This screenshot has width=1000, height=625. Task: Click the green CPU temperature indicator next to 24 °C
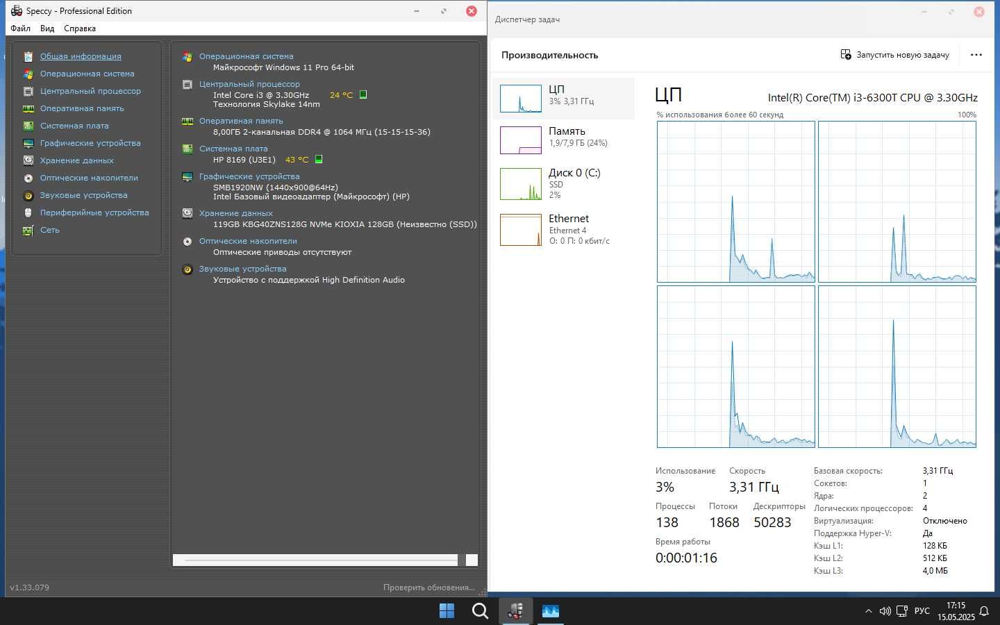click(x=362, y=94)
